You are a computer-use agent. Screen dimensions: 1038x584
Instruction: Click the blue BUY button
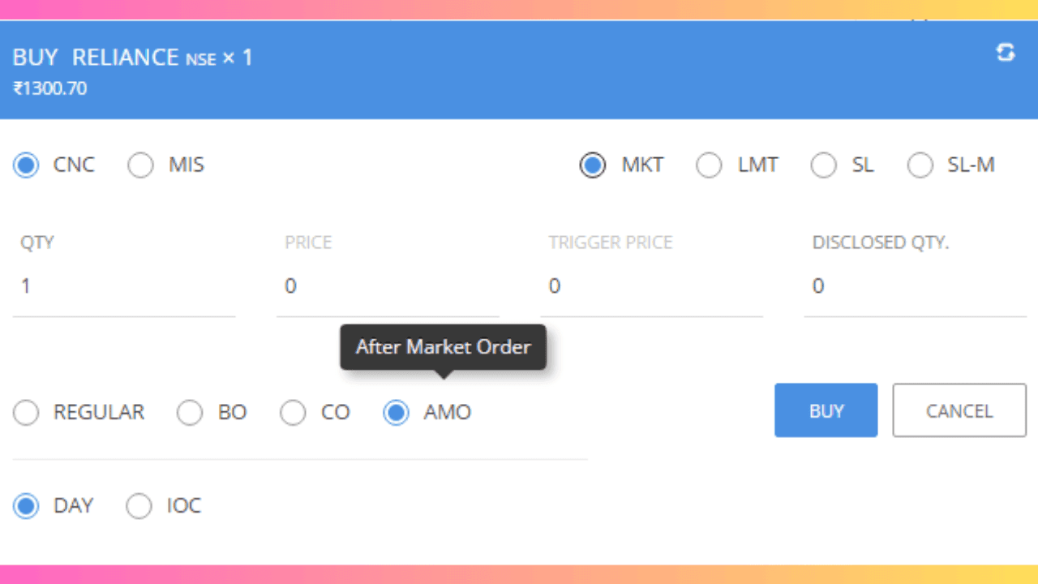point(826,410)
